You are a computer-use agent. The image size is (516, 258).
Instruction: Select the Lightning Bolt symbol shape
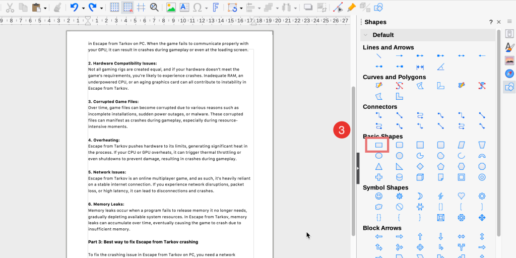coord(440,196)
